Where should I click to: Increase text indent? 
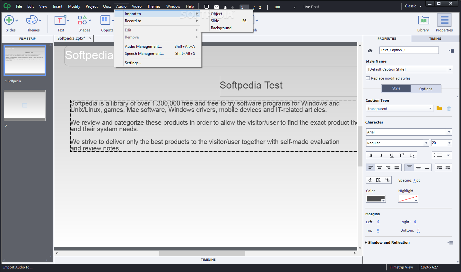[448, 167]
